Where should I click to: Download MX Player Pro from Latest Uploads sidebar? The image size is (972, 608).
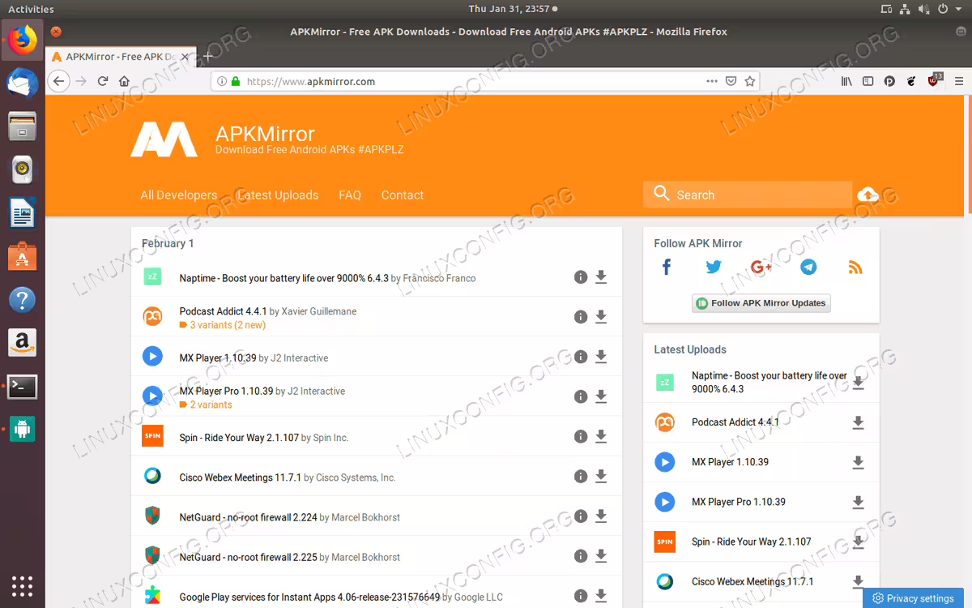point(858,502)
